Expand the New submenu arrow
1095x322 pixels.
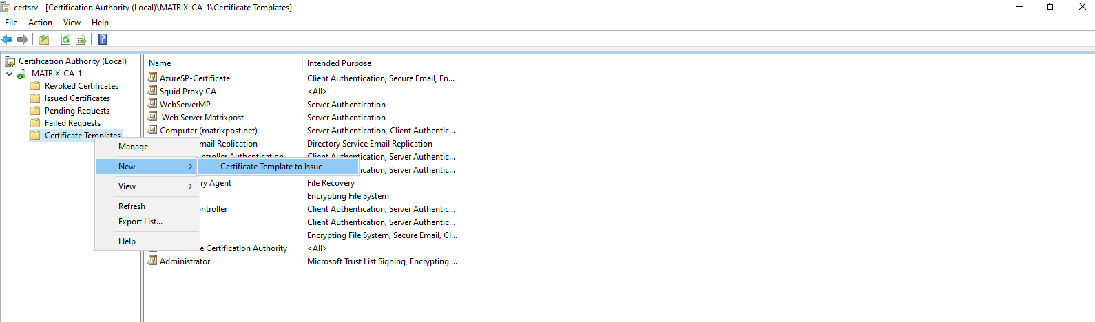coord(191,167)
